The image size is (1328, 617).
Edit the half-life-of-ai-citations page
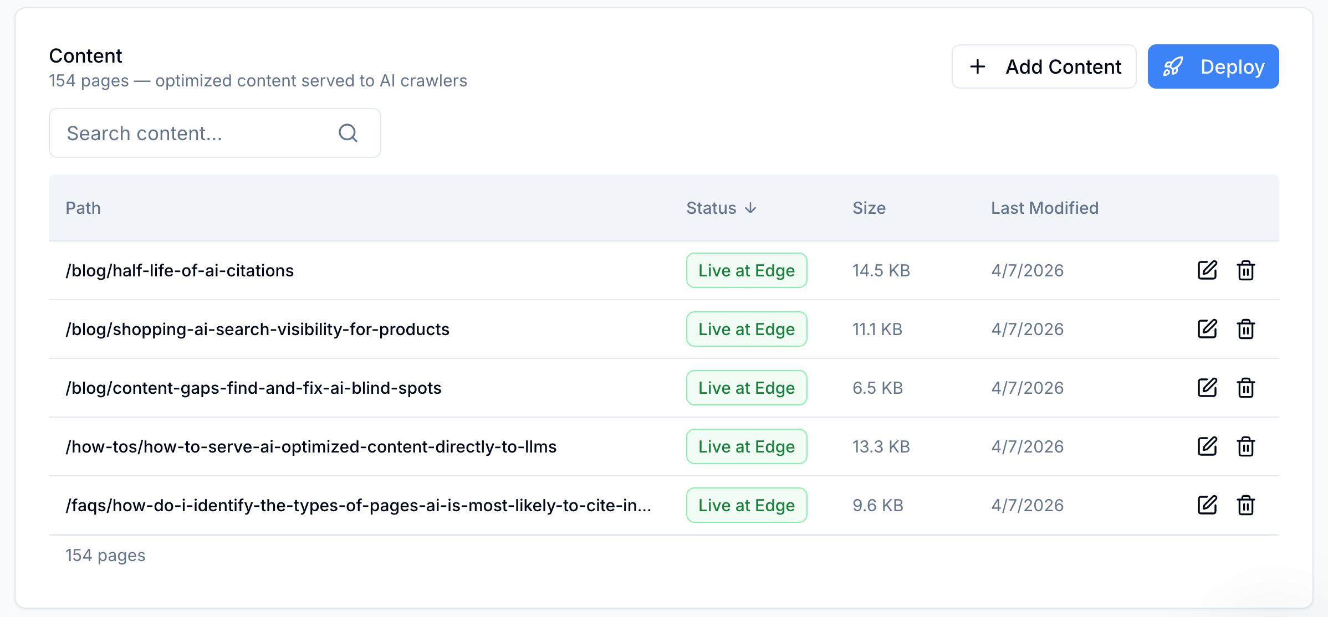1207,270
